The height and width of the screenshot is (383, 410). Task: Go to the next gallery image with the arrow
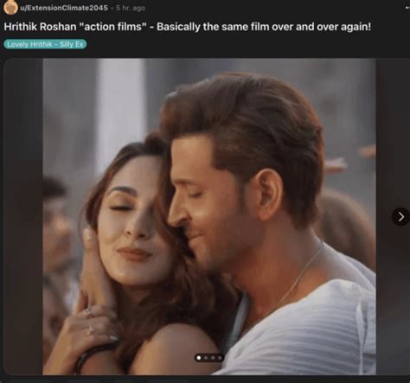400,216
